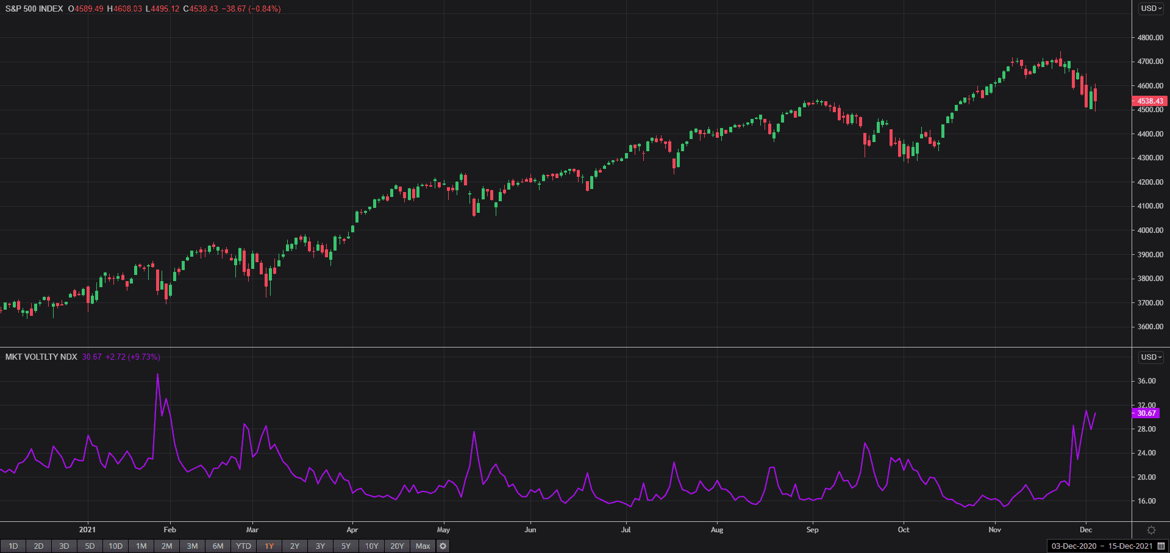Click the 15-Dec-2021 end date

(x=1130, y=546)
